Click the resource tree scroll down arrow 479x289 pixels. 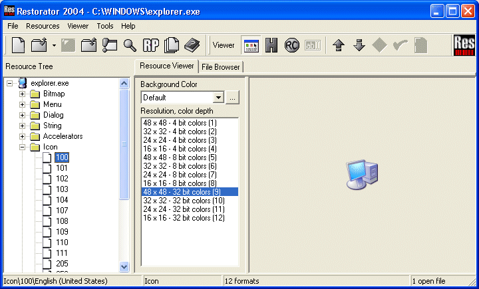(124, 266)
